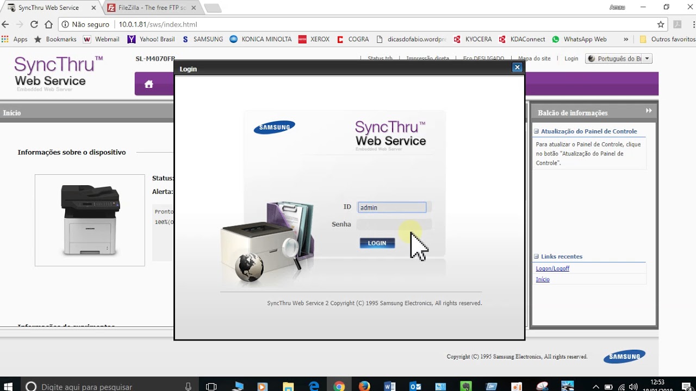Click the volume icon in the tray
This screenshot has height=391, width=696.
pos(633,387)
